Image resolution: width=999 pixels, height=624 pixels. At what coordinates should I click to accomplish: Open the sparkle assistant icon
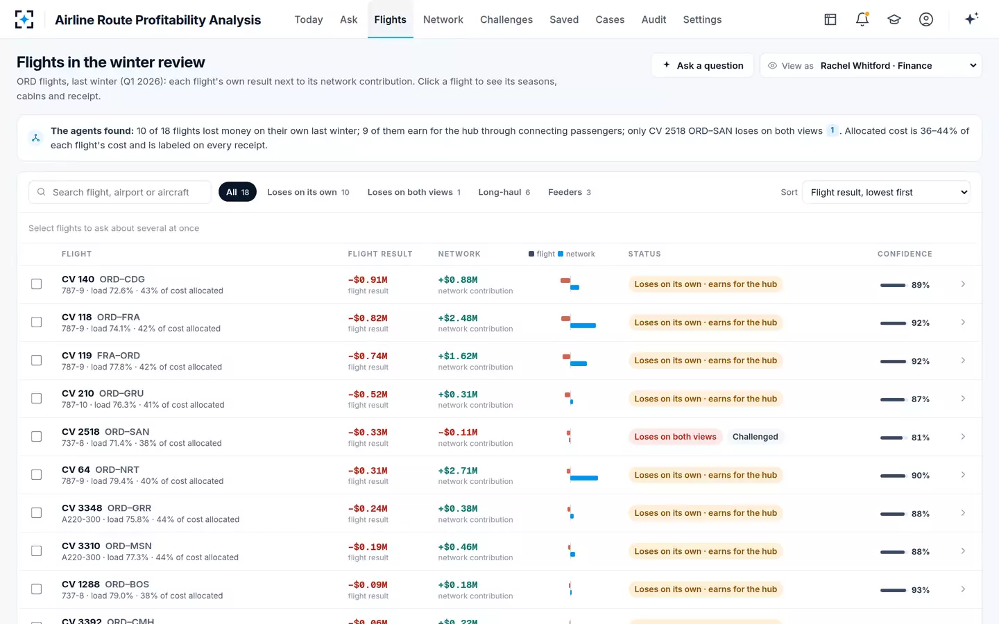[971, 19]
